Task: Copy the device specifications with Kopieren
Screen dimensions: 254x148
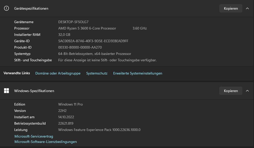Action: tap(231, 8)
